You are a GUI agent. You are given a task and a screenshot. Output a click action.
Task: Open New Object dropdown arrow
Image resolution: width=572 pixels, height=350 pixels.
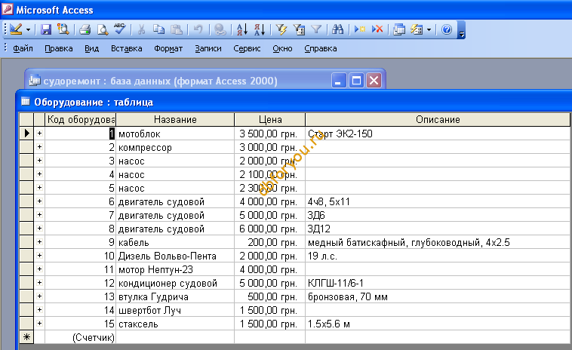[x=429, y=29]
